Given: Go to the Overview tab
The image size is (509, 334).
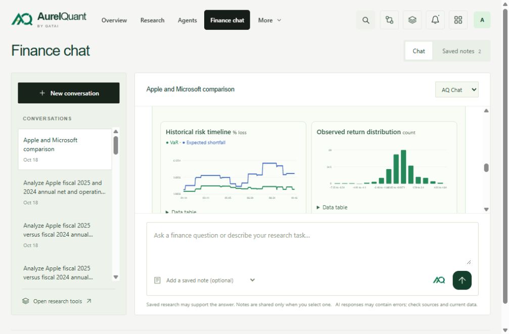Looking at the screenshot, I should click(x=114, y=20).
